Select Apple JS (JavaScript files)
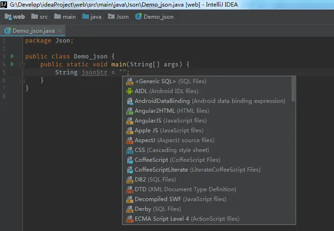The image size is (334, 231). [x=207, y=130]
